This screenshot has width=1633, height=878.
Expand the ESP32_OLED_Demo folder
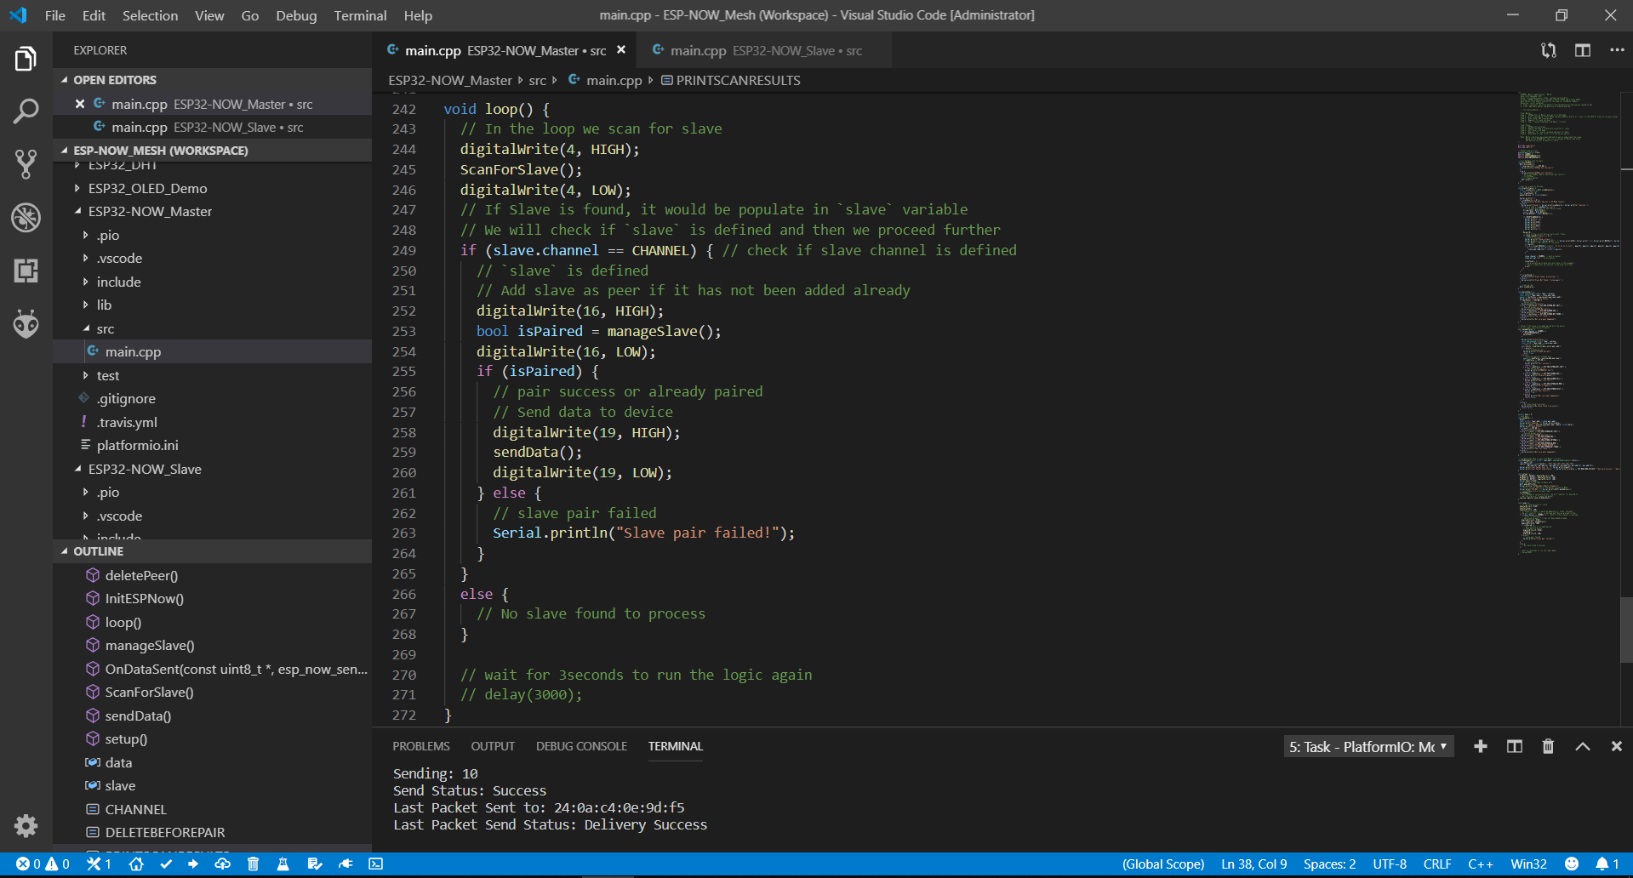coord(147,188)
